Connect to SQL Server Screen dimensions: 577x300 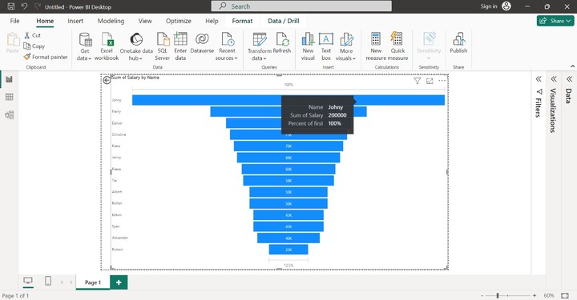[x=162, y=46]
